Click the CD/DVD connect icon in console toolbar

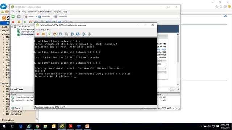84,34
